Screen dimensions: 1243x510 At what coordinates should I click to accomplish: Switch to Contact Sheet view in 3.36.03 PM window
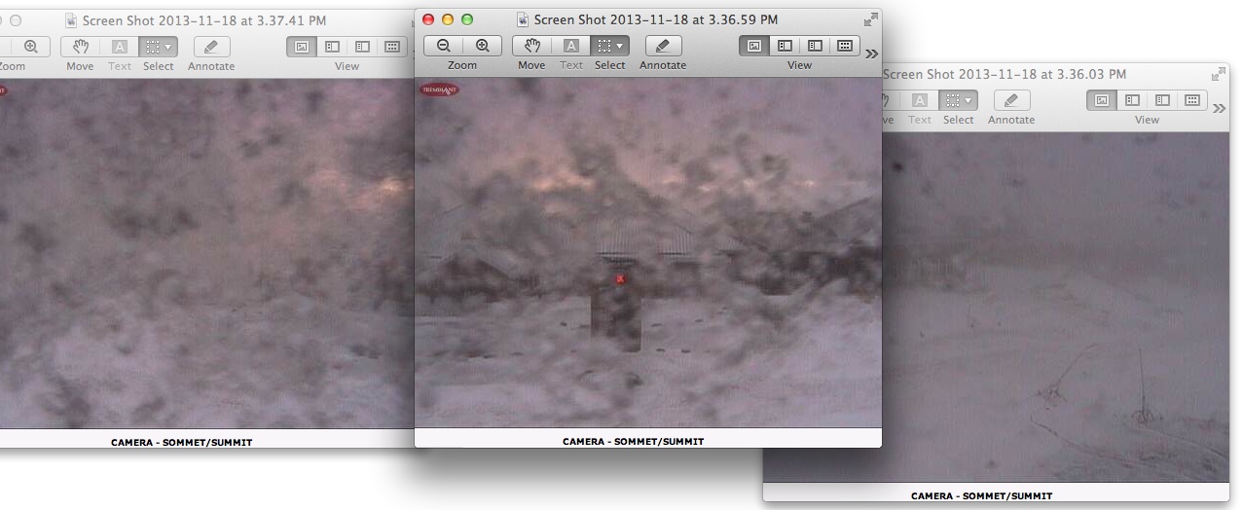pos(1192,100)
